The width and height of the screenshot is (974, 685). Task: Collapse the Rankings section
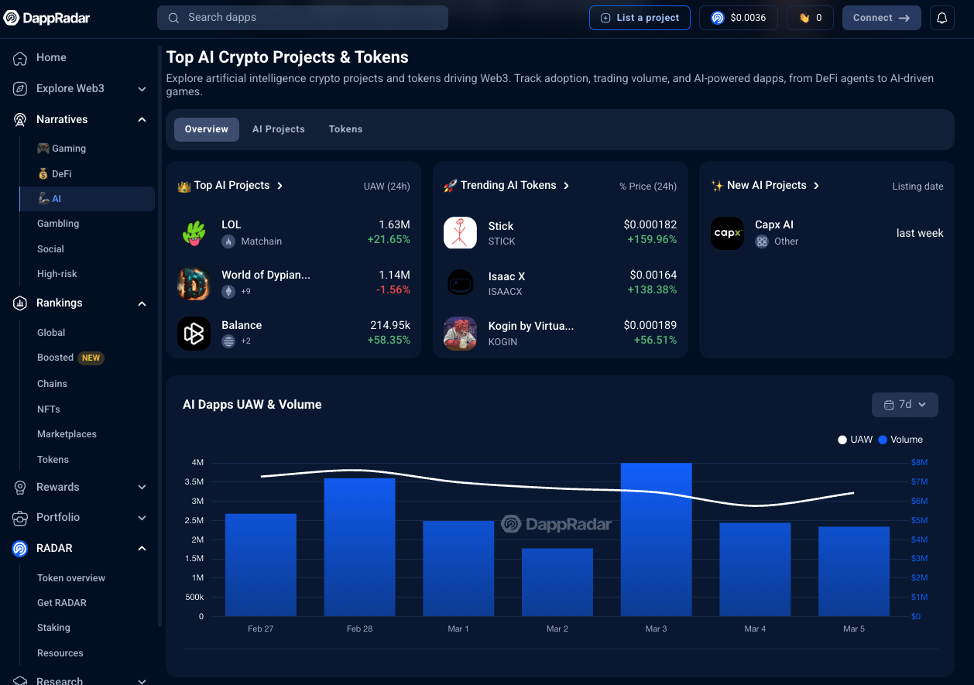click(142, 303)
